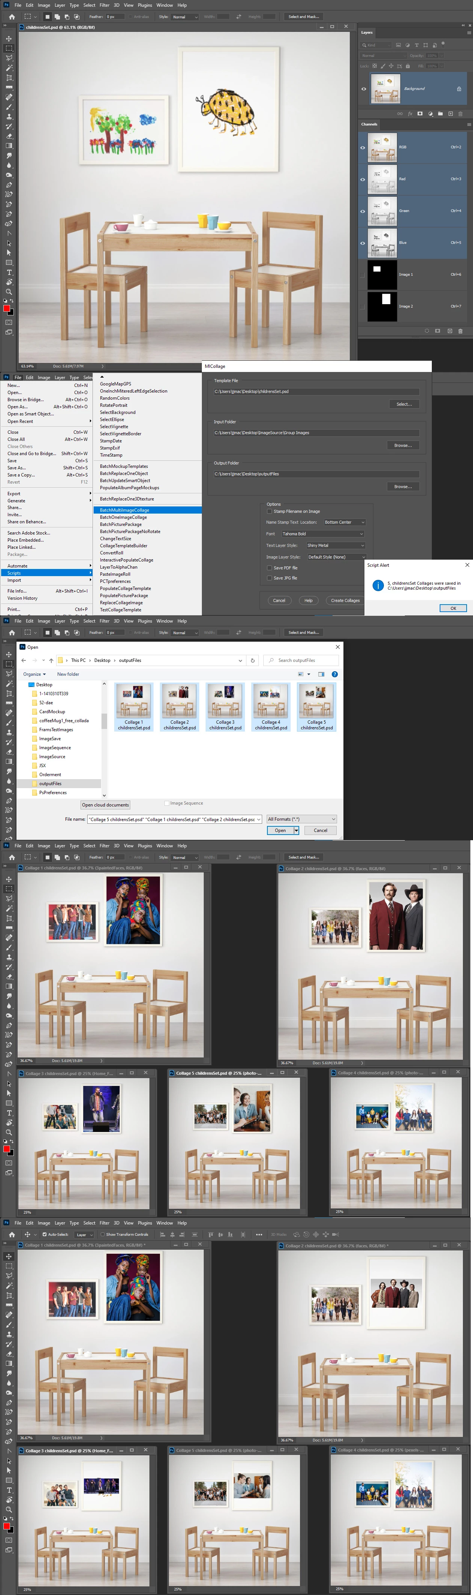Filter Layers panel by smart objects icon
This screenshot has height=1595, width=473.
(435, 45)
